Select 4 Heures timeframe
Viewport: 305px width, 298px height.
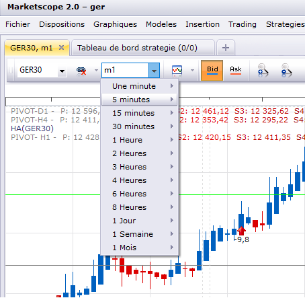[x=139, y=180]
